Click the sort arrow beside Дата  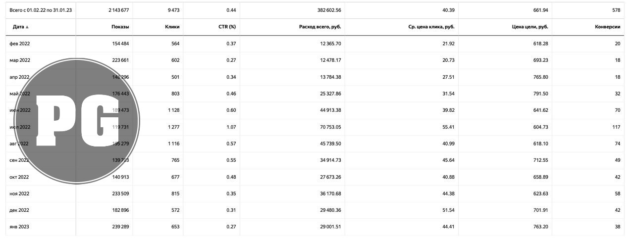pyautogui.click(x=27, y=27)
